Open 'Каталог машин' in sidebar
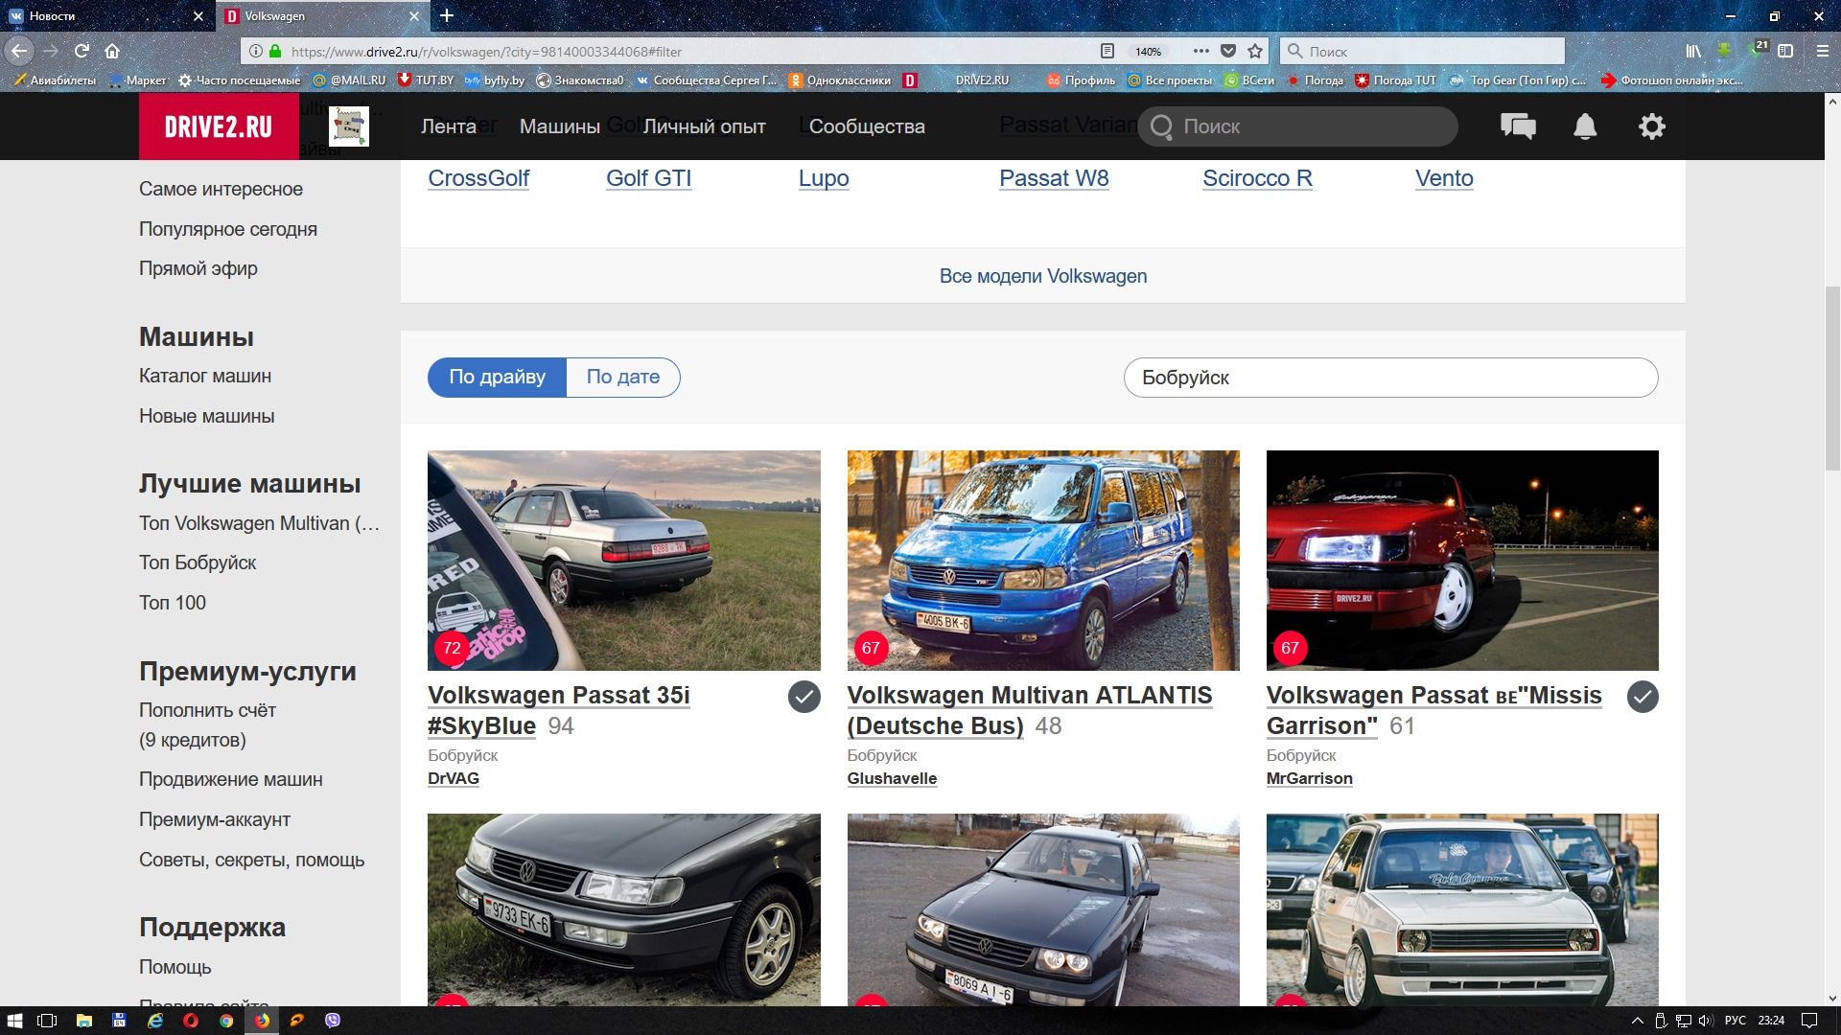Viewport: 1841px width, 1035px height. click(x=205, y=376)
